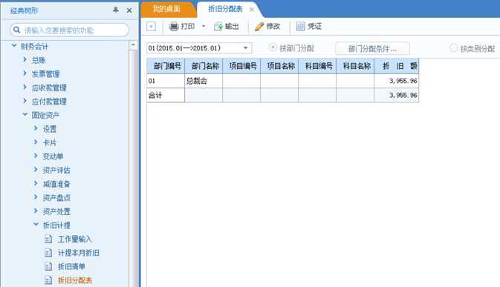Select 折旧清单 tree item text
This screenshot has width=500, height=287.
coord(71,267)
